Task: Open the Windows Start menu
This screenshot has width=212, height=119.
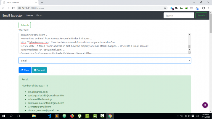Action: (4, 116)
